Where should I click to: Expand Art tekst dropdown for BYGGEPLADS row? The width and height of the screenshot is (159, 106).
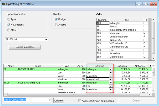111,69
